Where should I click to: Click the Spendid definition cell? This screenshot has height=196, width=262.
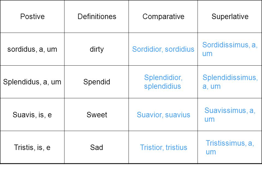[x=97, y=82]
